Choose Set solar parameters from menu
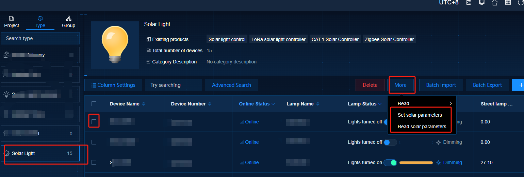The width and height of the screenshot is (524, 177). [420, 115]
